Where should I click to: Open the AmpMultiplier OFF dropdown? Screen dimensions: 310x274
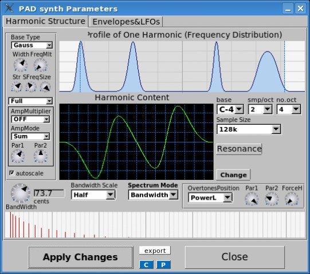[30, 119]
